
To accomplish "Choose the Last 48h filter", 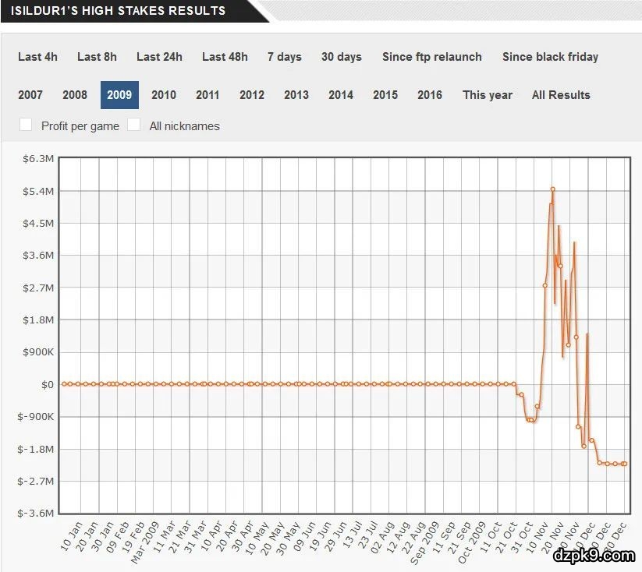I will tap(225, 57).
